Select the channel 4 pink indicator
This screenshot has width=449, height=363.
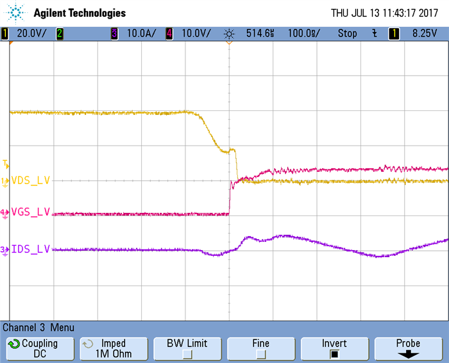169,33
